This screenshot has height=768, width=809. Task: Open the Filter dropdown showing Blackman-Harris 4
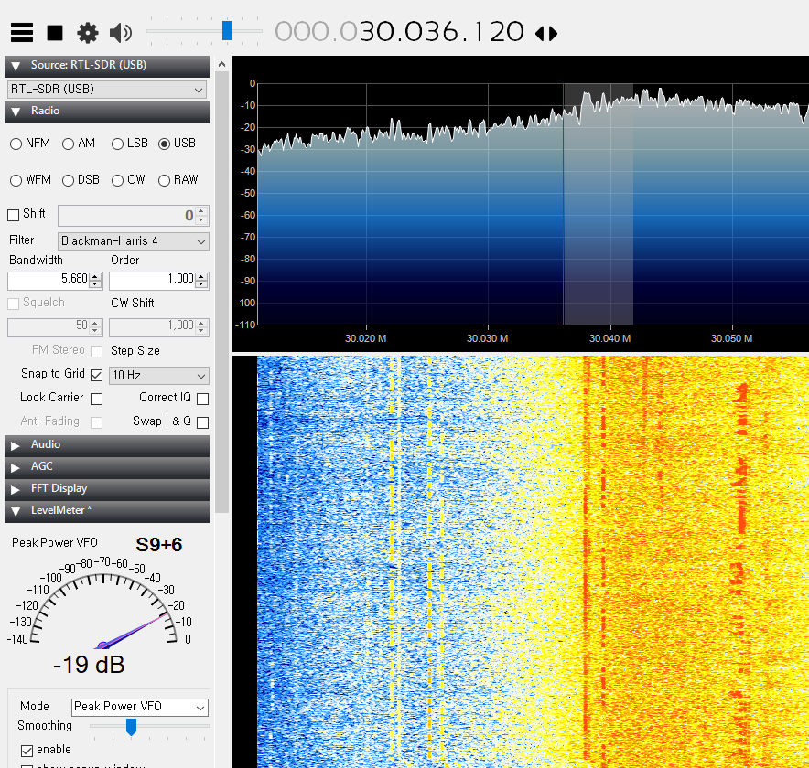[x=133, y=240]
